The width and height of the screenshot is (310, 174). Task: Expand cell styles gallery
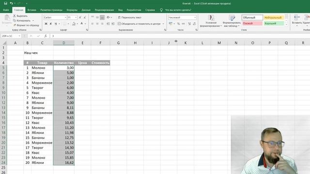click(286, 25)
